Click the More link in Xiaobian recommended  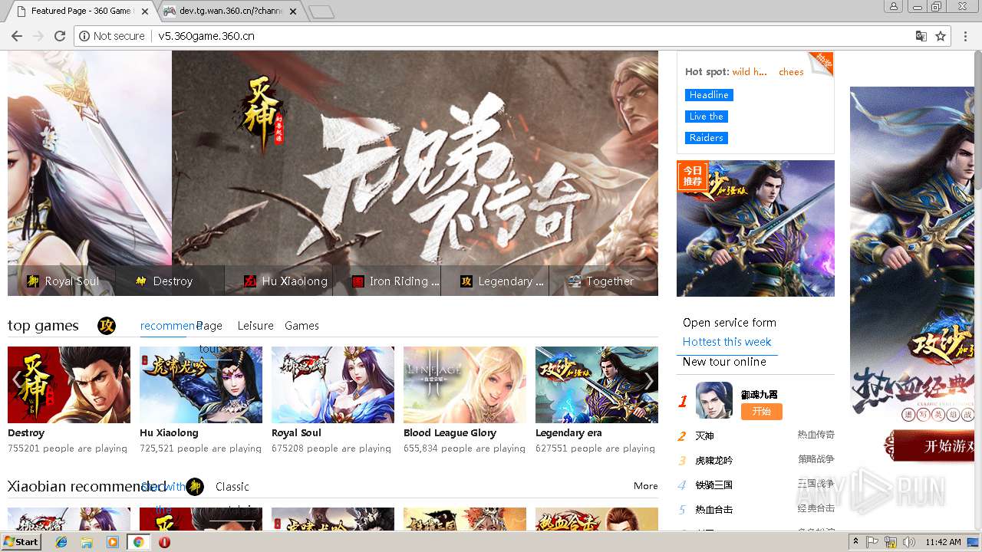(646, 486)
